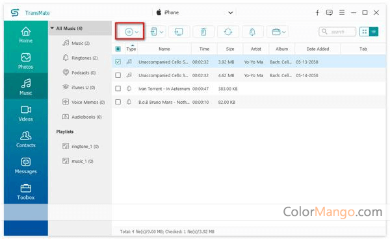Click the toolbox briefcase toolbar icon
Viewport: 390px width, 240px height.
(276, 32)
